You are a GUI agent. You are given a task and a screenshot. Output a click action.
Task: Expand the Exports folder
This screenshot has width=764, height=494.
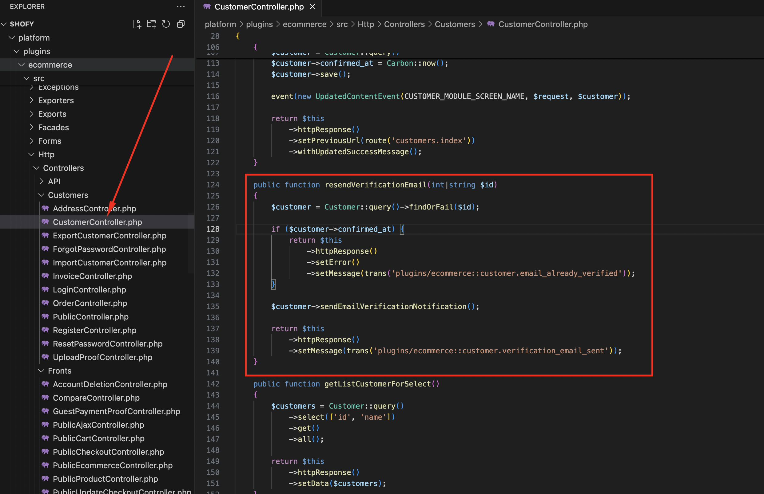click(31, 113)
